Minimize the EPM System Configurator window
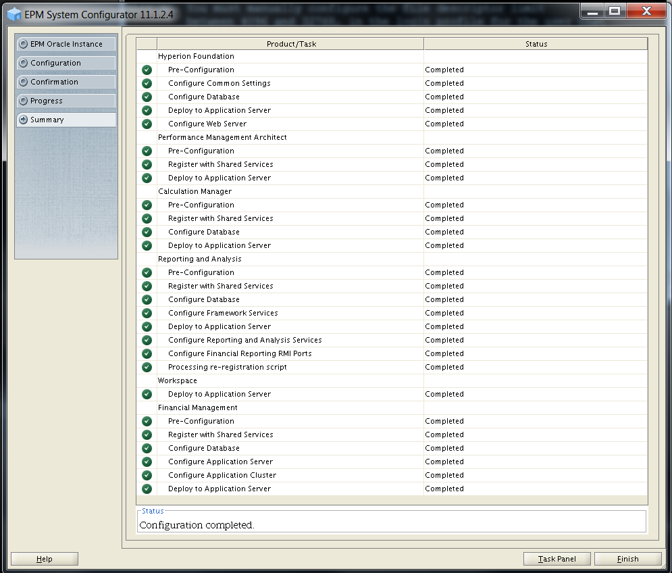The width and height of the screenshot is (672, 573). pos(592,11)
